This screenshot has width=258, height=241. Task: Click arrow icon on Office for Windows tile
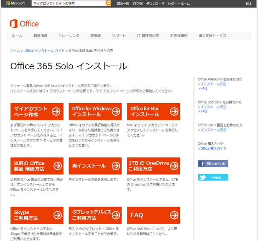[x=116, y=112]
